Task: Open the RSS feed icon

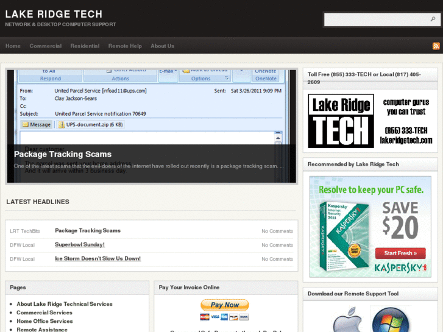Action: tap(436, 46)
